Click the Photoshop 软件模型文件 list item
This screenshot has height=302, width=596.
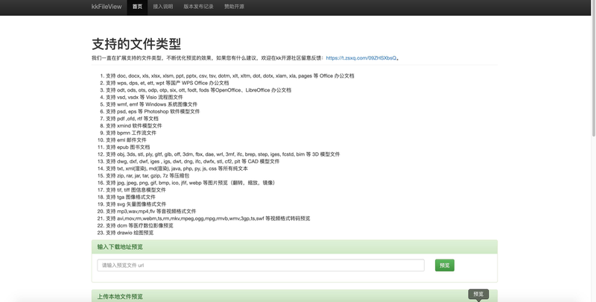(x=153, y=111)
